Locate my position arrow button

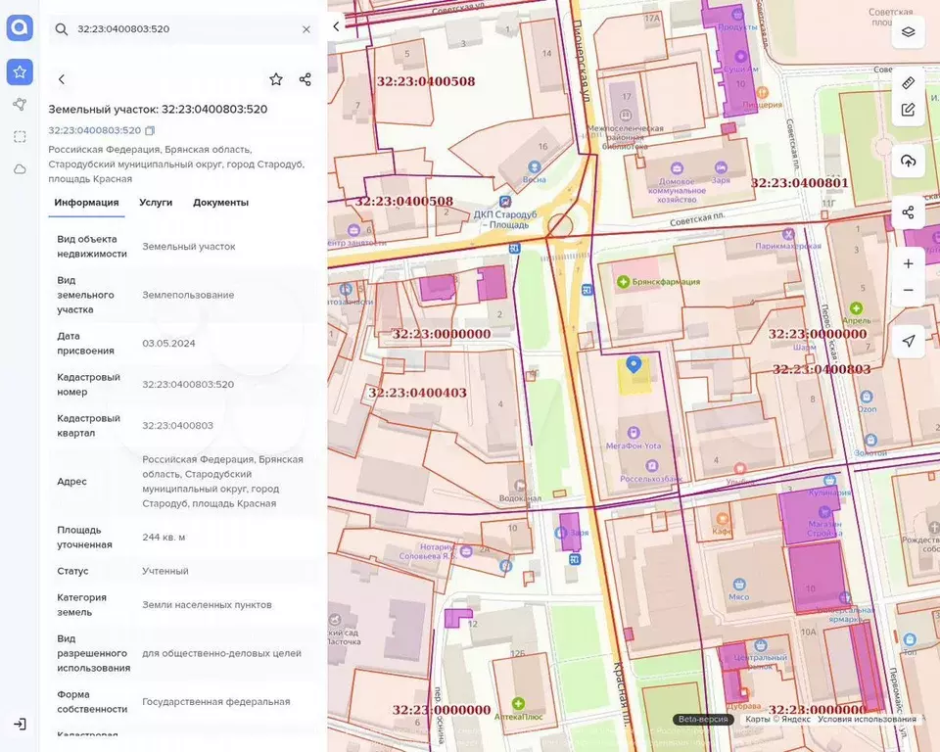(x=909, y=341)
